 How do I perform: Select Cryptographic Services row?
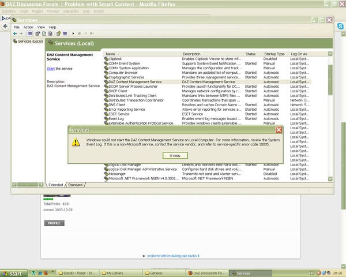pyautogui.click(x=207, y=77)
